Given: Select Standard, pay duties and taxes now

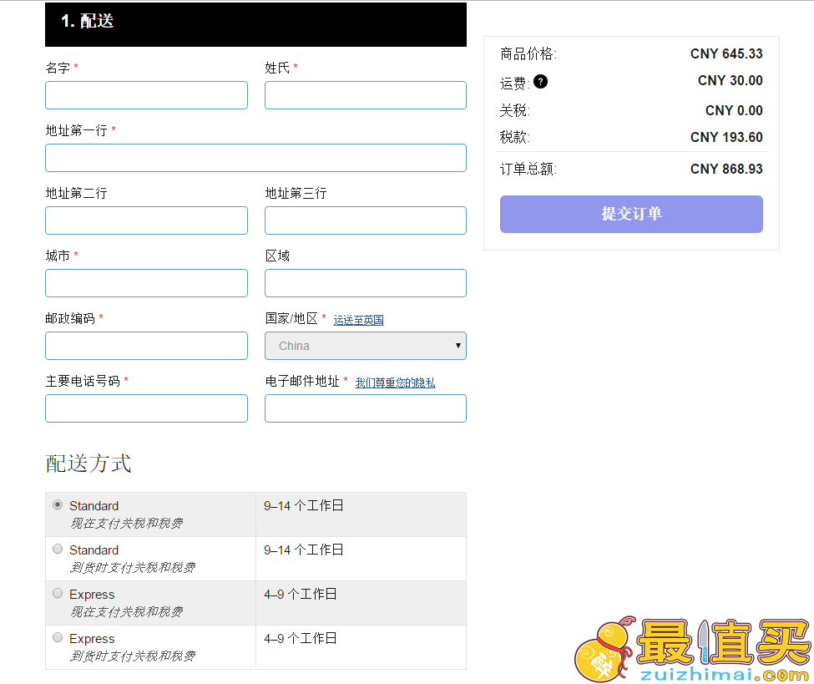Looking at the screenshot, I should pos(58,504).
